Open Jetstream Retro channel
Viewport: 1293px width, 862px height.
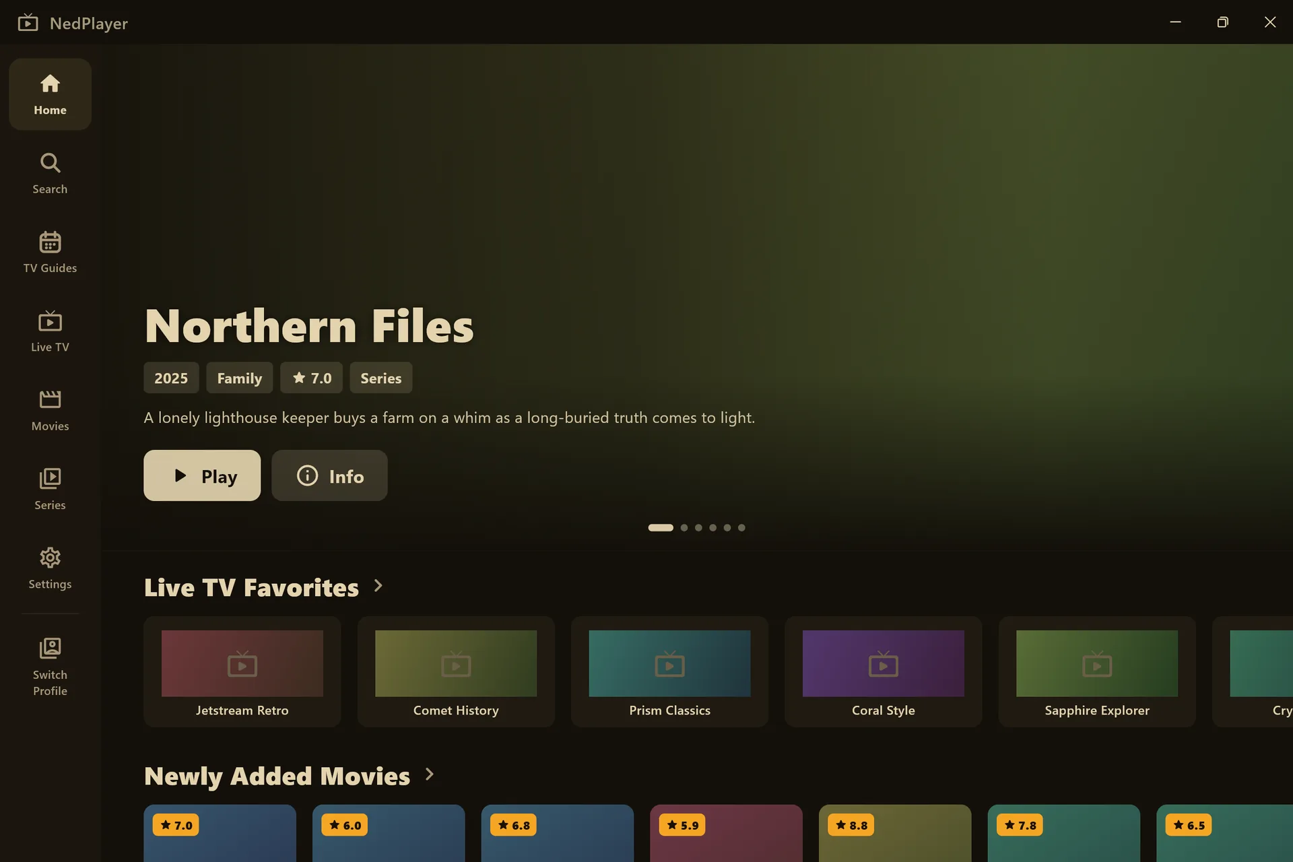pos(242,671)
